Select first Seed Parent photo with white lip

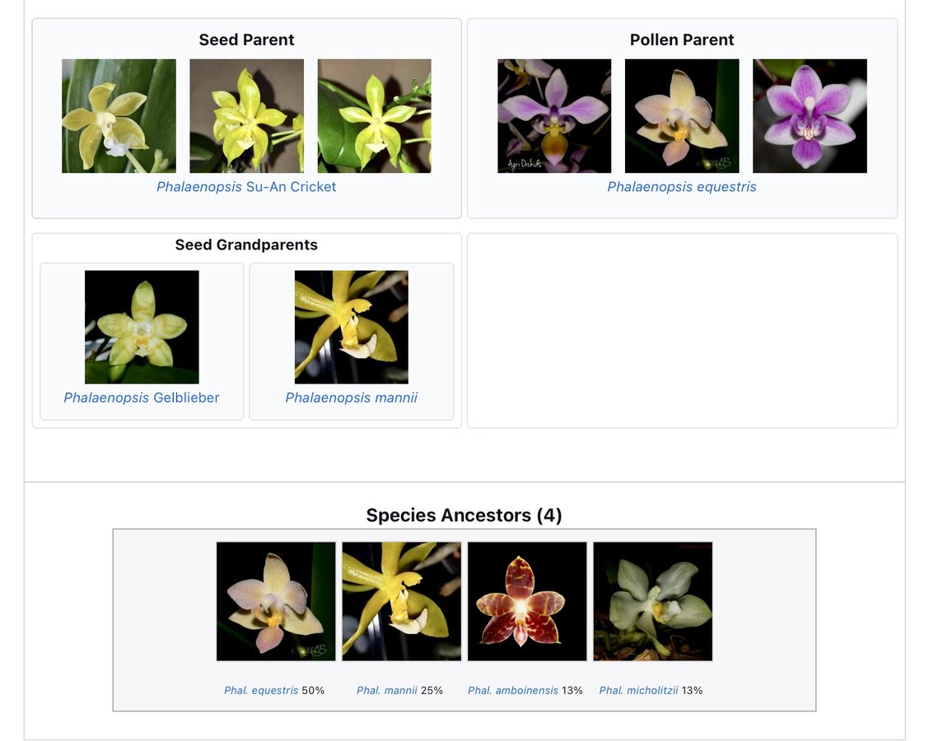[119, 116]
